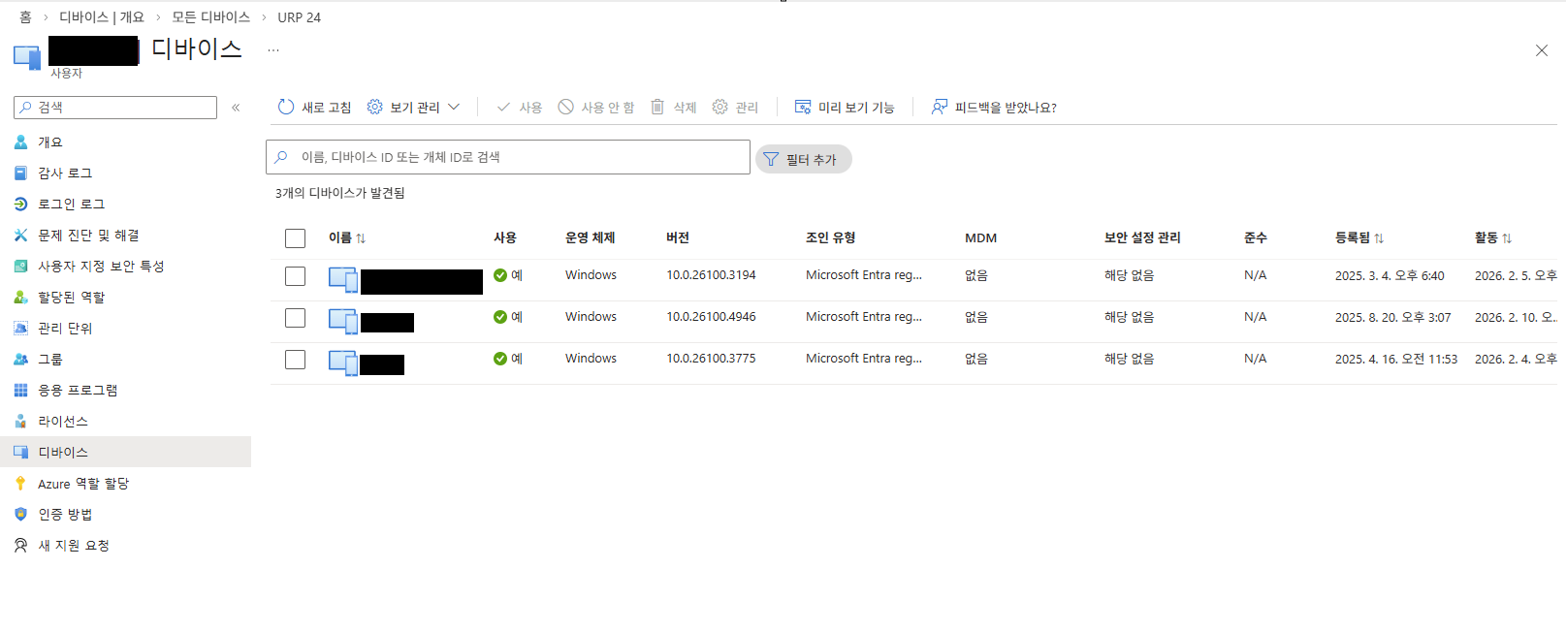Click the 라이선스 sidebar icon
The image size is (1566, 631).
(x=20, y=421)
